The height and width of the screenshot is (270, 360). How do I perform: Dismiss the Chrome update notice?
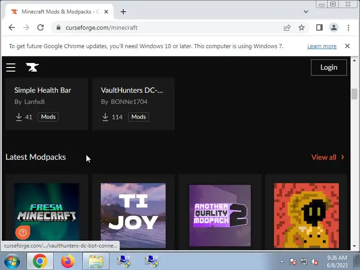[347, 46]
